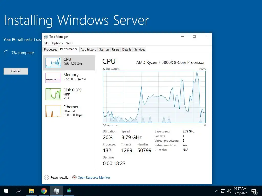This screenshot has width=262, height=196.
Task: Click the L1 cache N/A value
Action: coord(185,150)
